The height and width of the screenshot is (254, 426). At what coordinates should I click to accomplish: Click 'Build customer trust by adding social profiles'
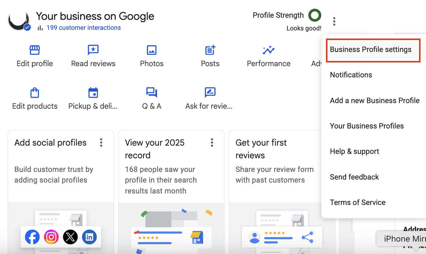54,175
